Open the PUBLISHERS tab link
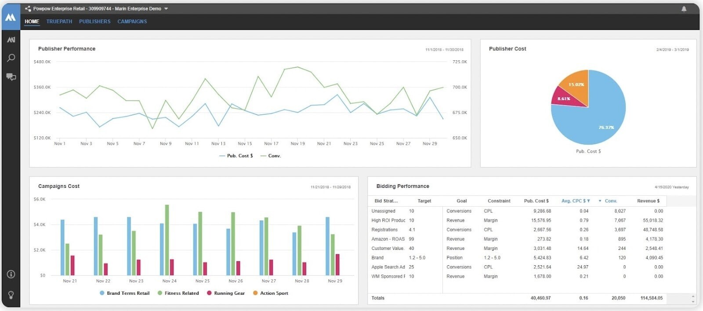This screenshot has height=311, width=703. point(94,22)
